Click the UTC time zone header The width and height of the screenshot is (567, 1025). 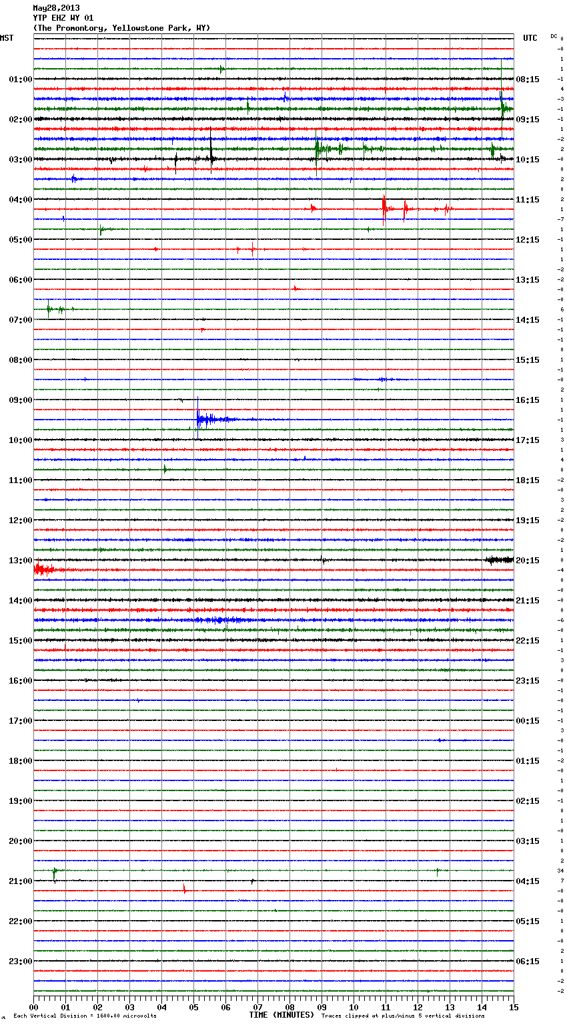point(530,38)
